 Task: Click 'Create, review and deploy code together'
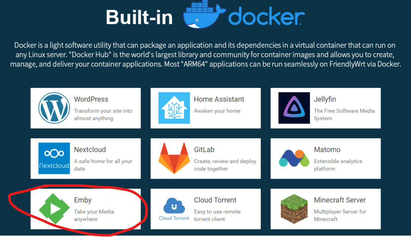point(225,165)
